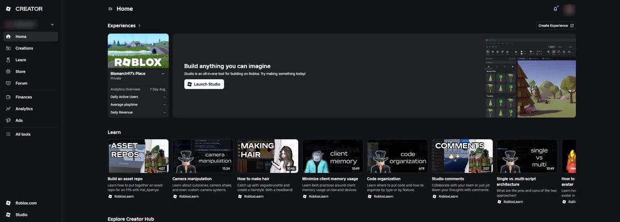
Task: Click RobloxLearn under Single vs. multi-script architecture
Action: (510, 201)
